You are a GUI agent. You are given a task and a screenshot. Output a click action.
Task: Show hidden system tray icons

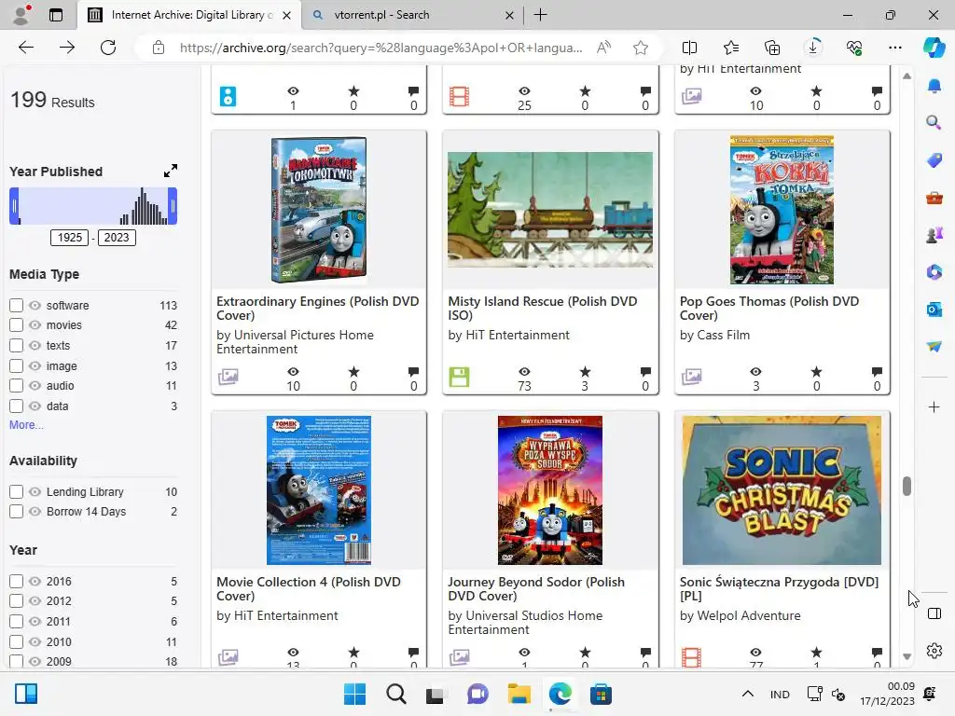click(x=748, y=694)
